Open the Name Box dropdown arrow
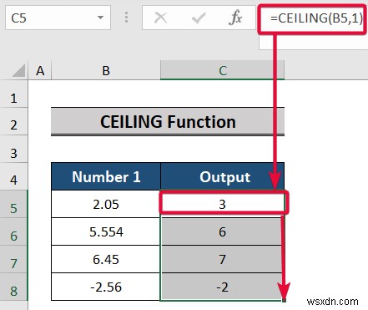368x310 pixels. pyautogui.click(x=100, y=18)
